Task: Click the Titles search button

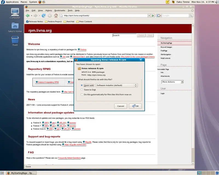Action: pos(141,36)
